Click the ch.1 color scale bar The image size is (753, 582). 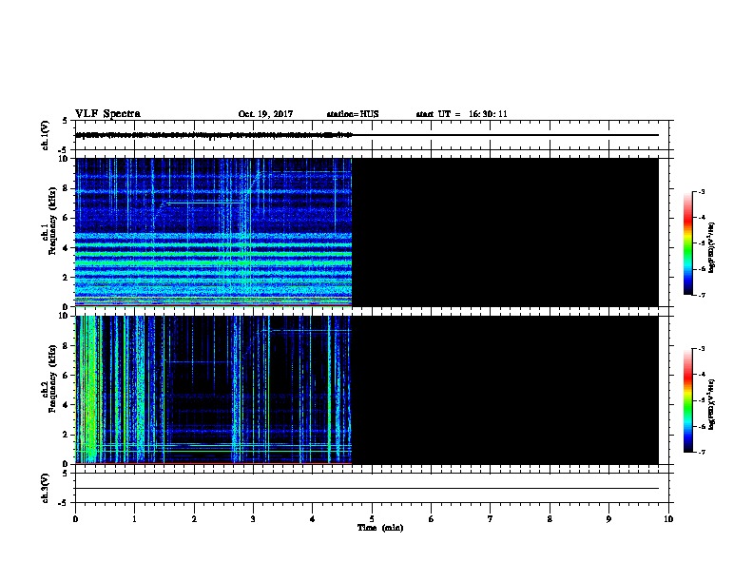(688, 243)
